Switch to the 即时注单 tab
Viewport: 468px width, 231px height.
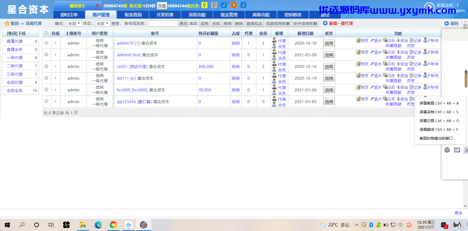(69, 15)
